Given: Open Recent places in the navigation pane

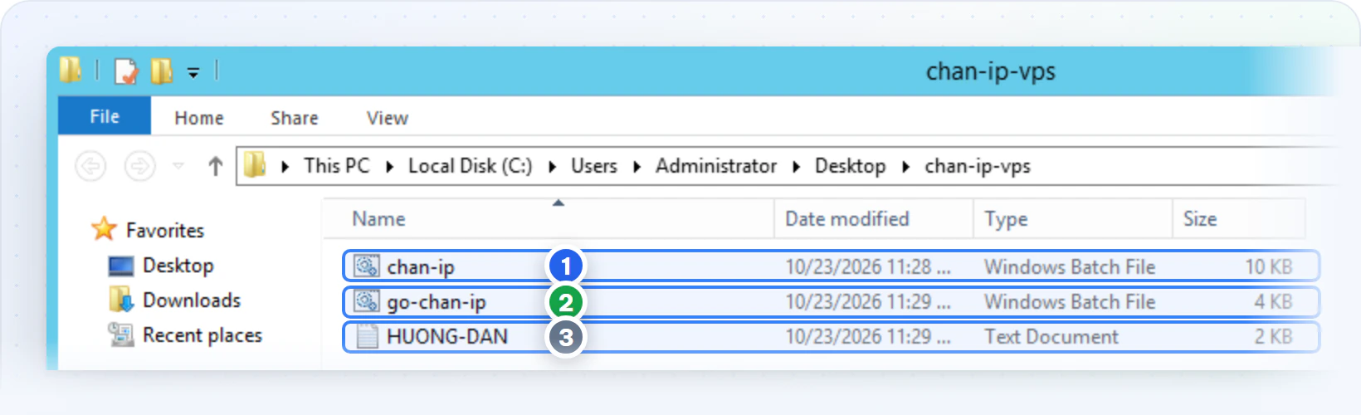Looking at the screenshot, I should [202, 335].
